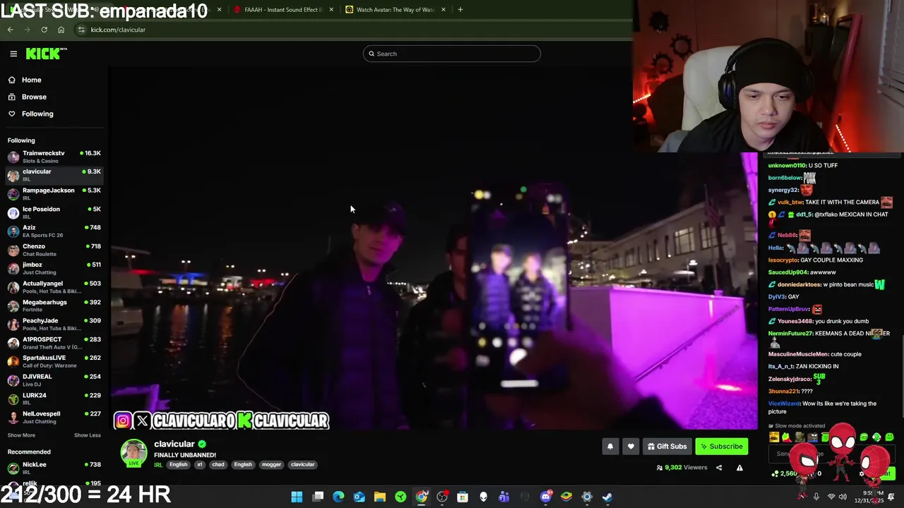Click the green Subscribe button
The width and height of the screenshot is (904, 508).
pos(722,446)
